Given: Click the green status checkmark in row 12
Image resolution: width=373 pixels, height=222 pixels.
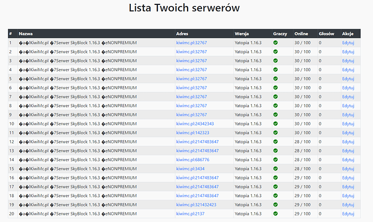Looking at the screenshot, I should click(x=276, y=142).
